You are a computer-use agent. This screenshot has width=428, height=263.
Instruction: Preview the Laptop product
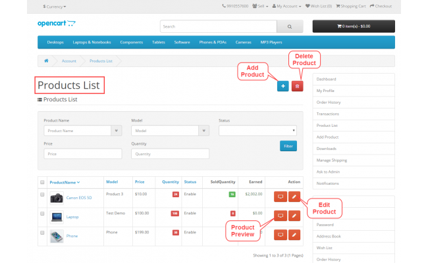click(x=281, y=216)
